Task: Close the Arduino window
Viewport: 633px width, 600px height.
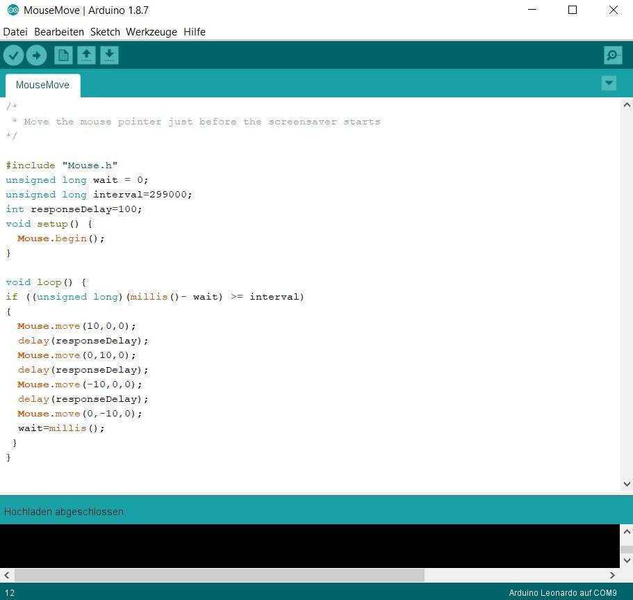Action: pos(614,10)
